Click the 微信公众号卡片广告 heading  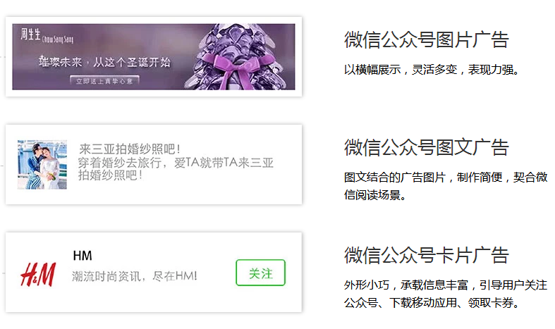(x=427, y=255)
